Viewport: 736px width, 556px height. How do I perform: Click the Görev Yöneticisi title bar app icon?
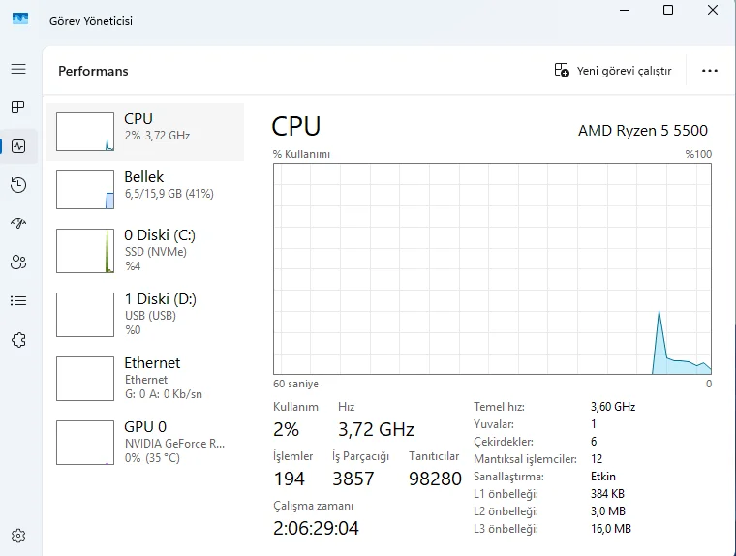[x=20, y=20]
